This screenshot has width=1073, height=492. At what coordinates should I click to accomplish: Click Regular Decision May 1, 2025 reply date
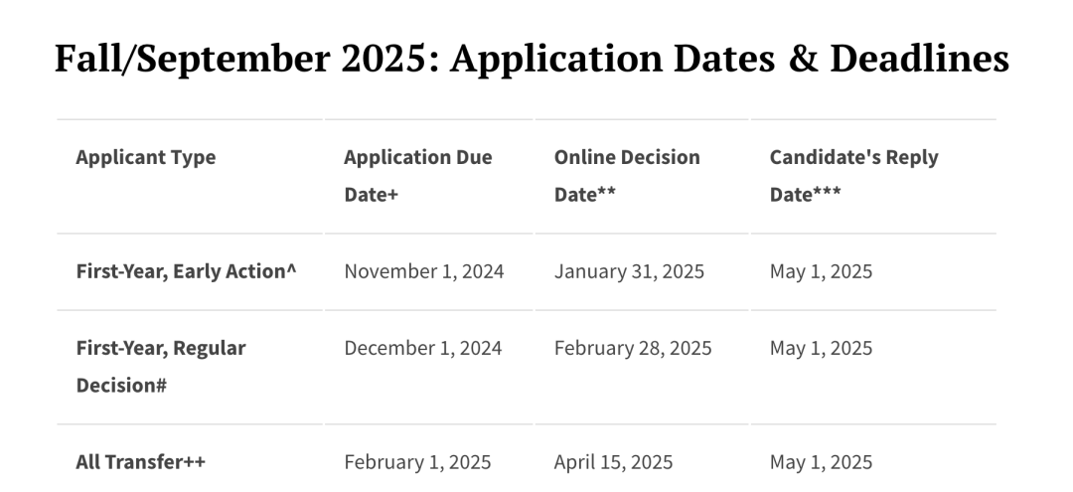[x=821, y=348]
